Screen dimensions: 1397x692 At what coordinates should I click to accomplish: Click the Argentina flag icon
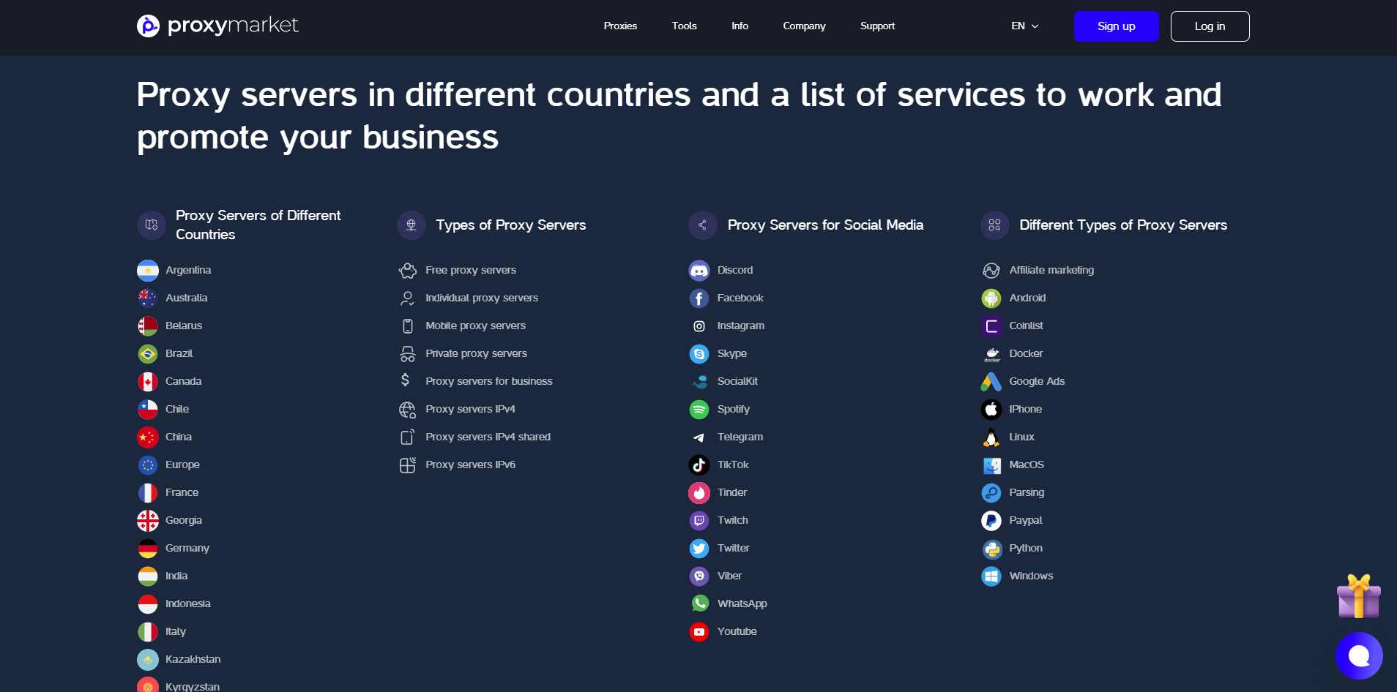coord(148,271)
